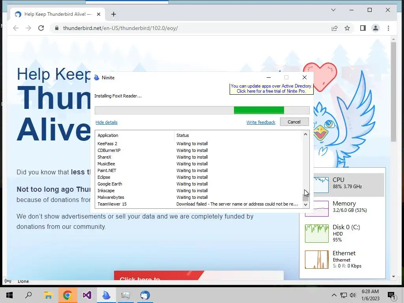Open a new Chrome tab
The image size is (404, 303).
(x=114, y=14)
